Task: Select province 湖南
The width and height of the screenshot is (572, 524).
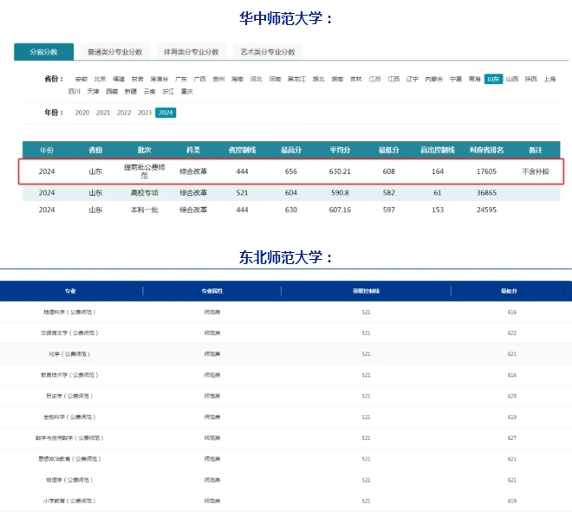Action: [x=337, y=79]
